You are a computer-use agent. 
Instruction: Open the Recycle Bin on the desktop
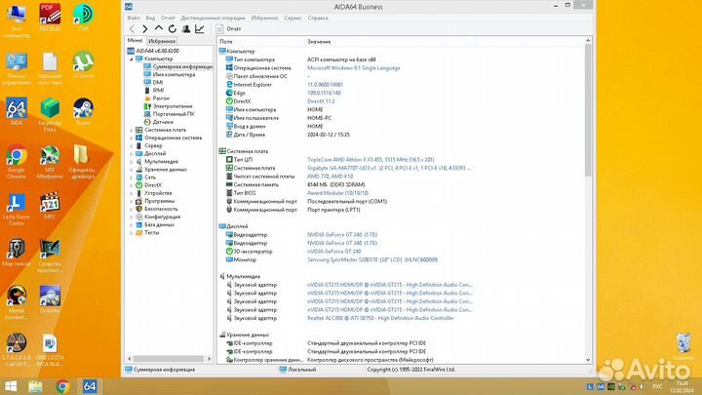tap(683, 346)
